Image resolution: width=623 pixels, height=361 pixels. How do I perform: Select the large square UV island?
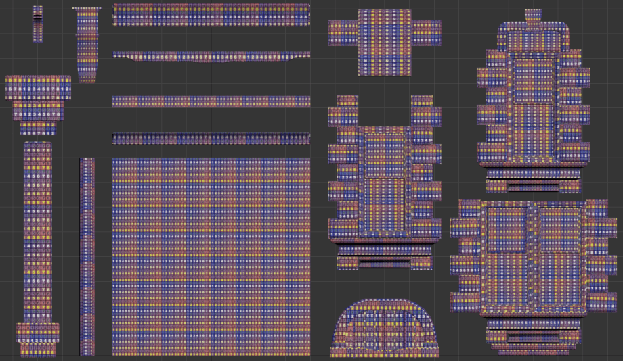pos(211,257)
